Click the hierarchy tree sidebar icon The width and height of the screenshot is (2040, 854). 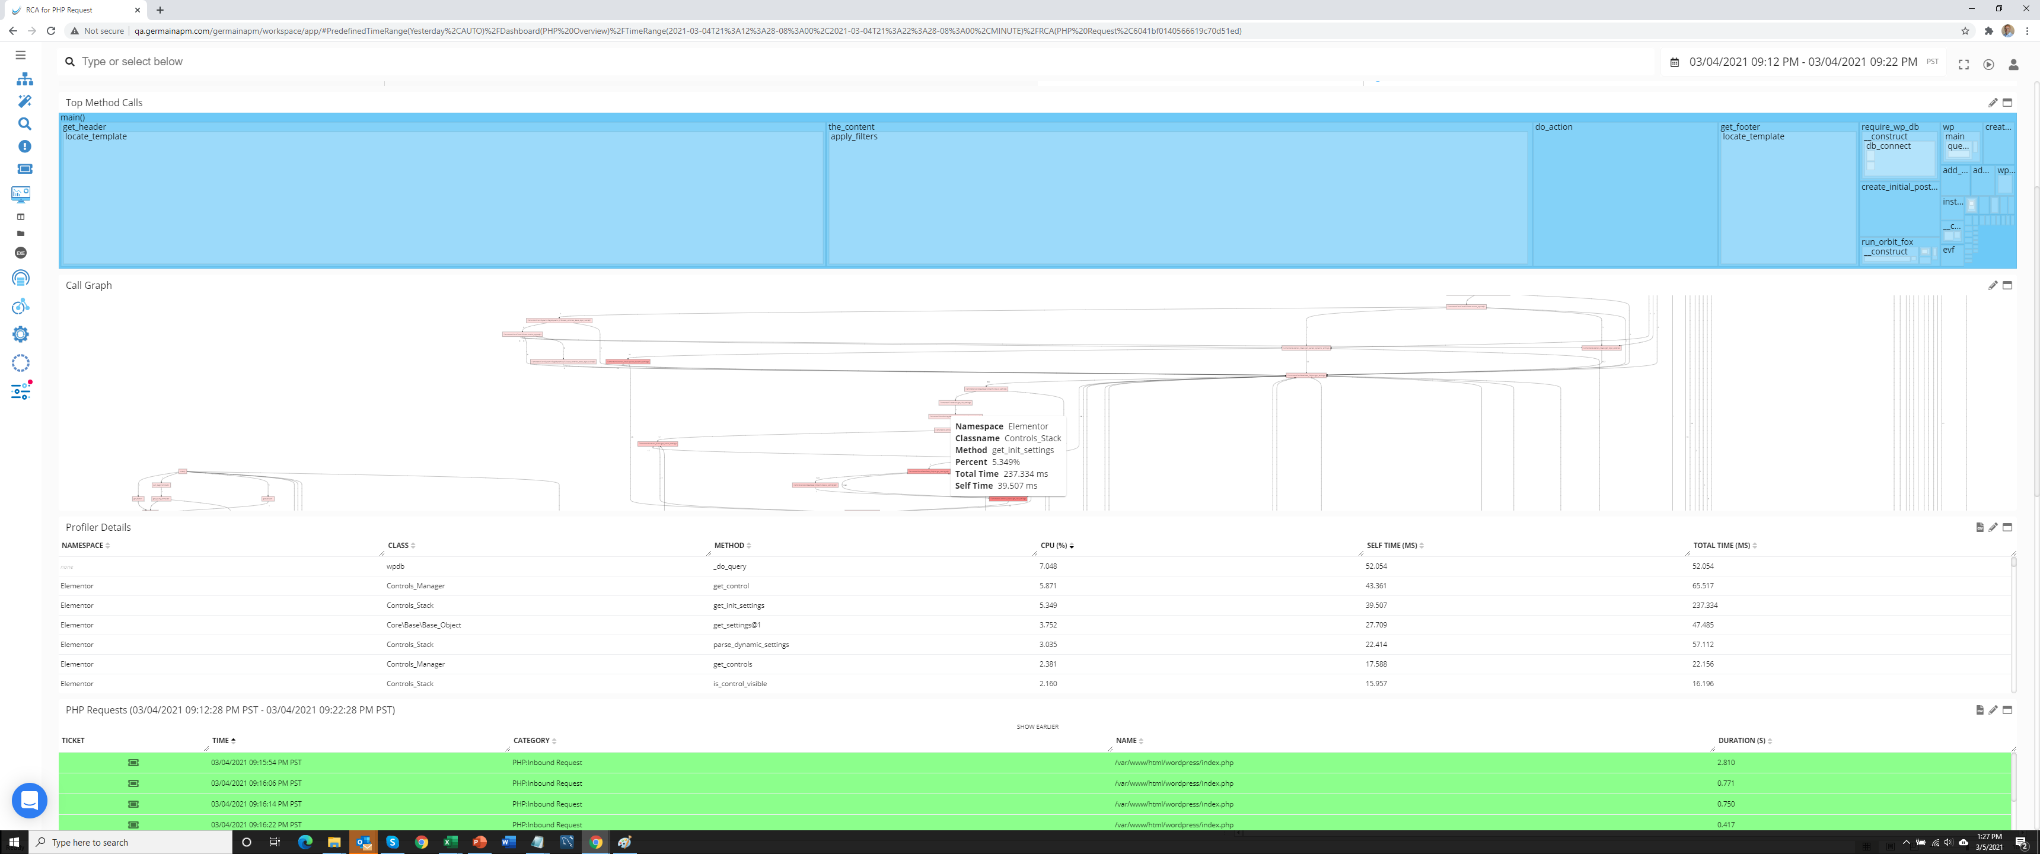[24, 79]
